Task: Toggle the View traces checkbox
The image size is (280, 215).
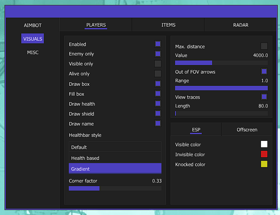Action: click(264, 97)
